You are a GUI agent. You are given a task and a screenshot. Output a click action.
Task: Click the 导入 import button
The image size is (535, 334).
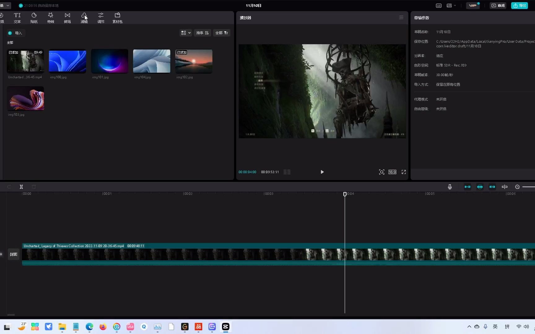(15, 33)
